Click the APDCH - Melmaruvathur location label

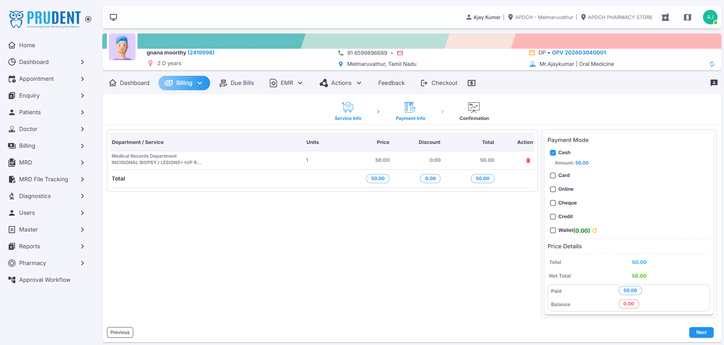[x=540, y=17]
